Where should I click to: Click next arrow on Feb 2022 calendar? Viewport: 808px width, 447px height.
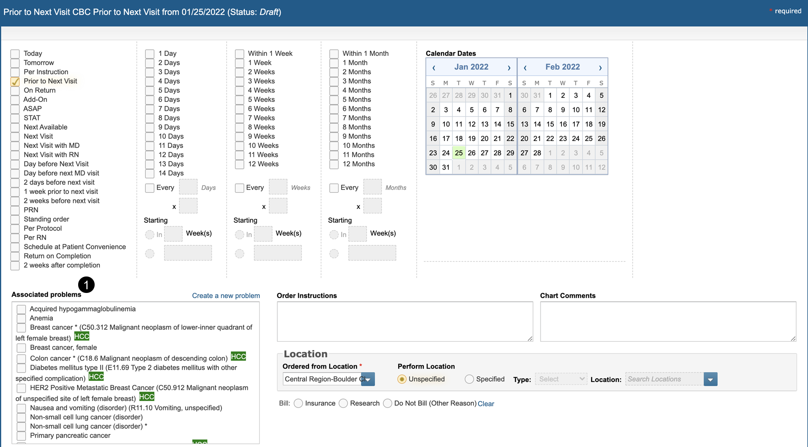[600, 67]
